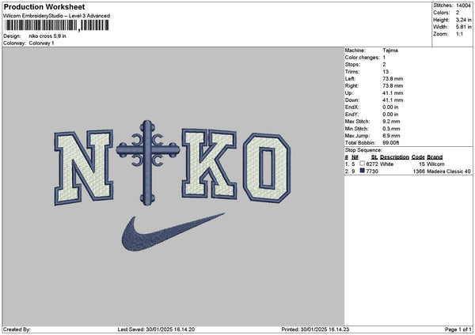Image resolution: width=475 pixels, height=335 pixels.
Task: Click the Stops value '2'
Action: click(x=384, y=65)
